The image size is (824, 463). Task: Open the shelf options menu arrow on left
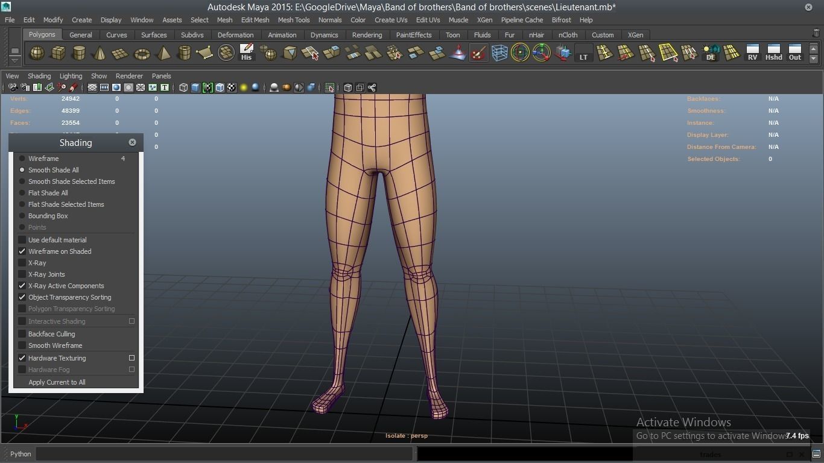14,60
